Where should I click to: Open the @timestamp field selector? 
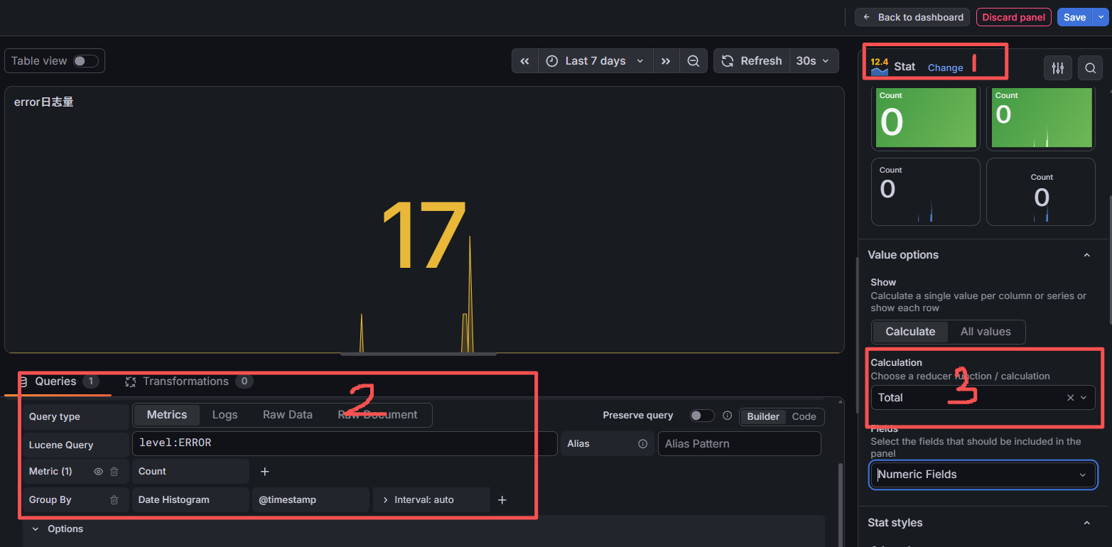(311, 500)
